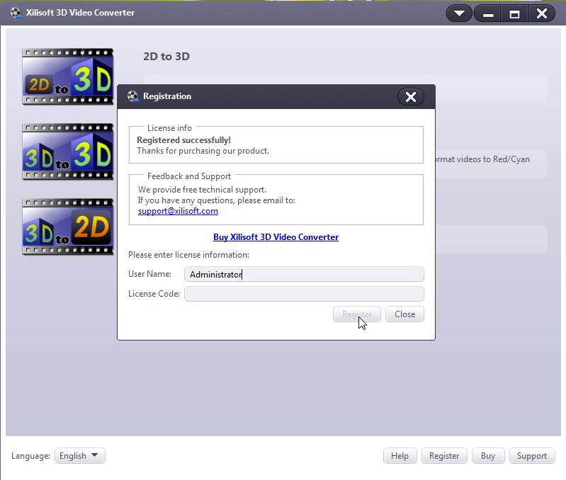
Task: Open the Language English dropdown
Action: [x=80, y=455]
